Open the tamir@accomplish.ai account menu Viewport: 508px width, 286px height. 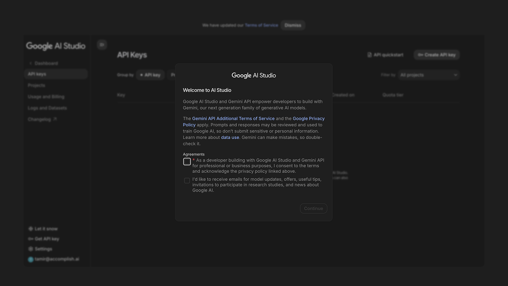tap(54, 259)
